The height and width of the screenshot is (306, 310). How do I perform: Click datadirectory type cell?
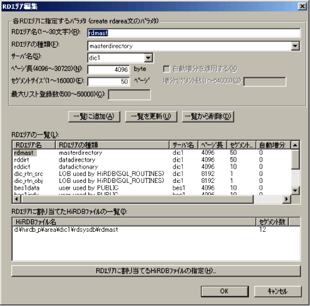[77, 159]
